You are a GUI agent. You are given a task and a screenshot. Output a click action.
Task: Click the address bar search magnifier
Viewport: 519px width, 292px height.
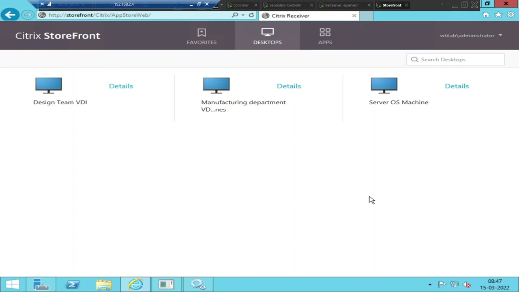pos(235,15)
